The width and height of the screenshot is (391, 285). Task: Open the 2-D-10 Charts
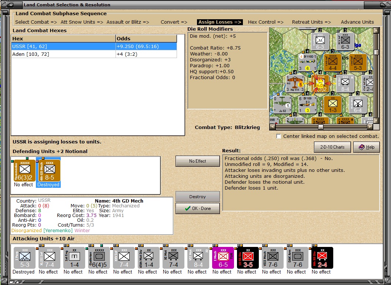332,147
